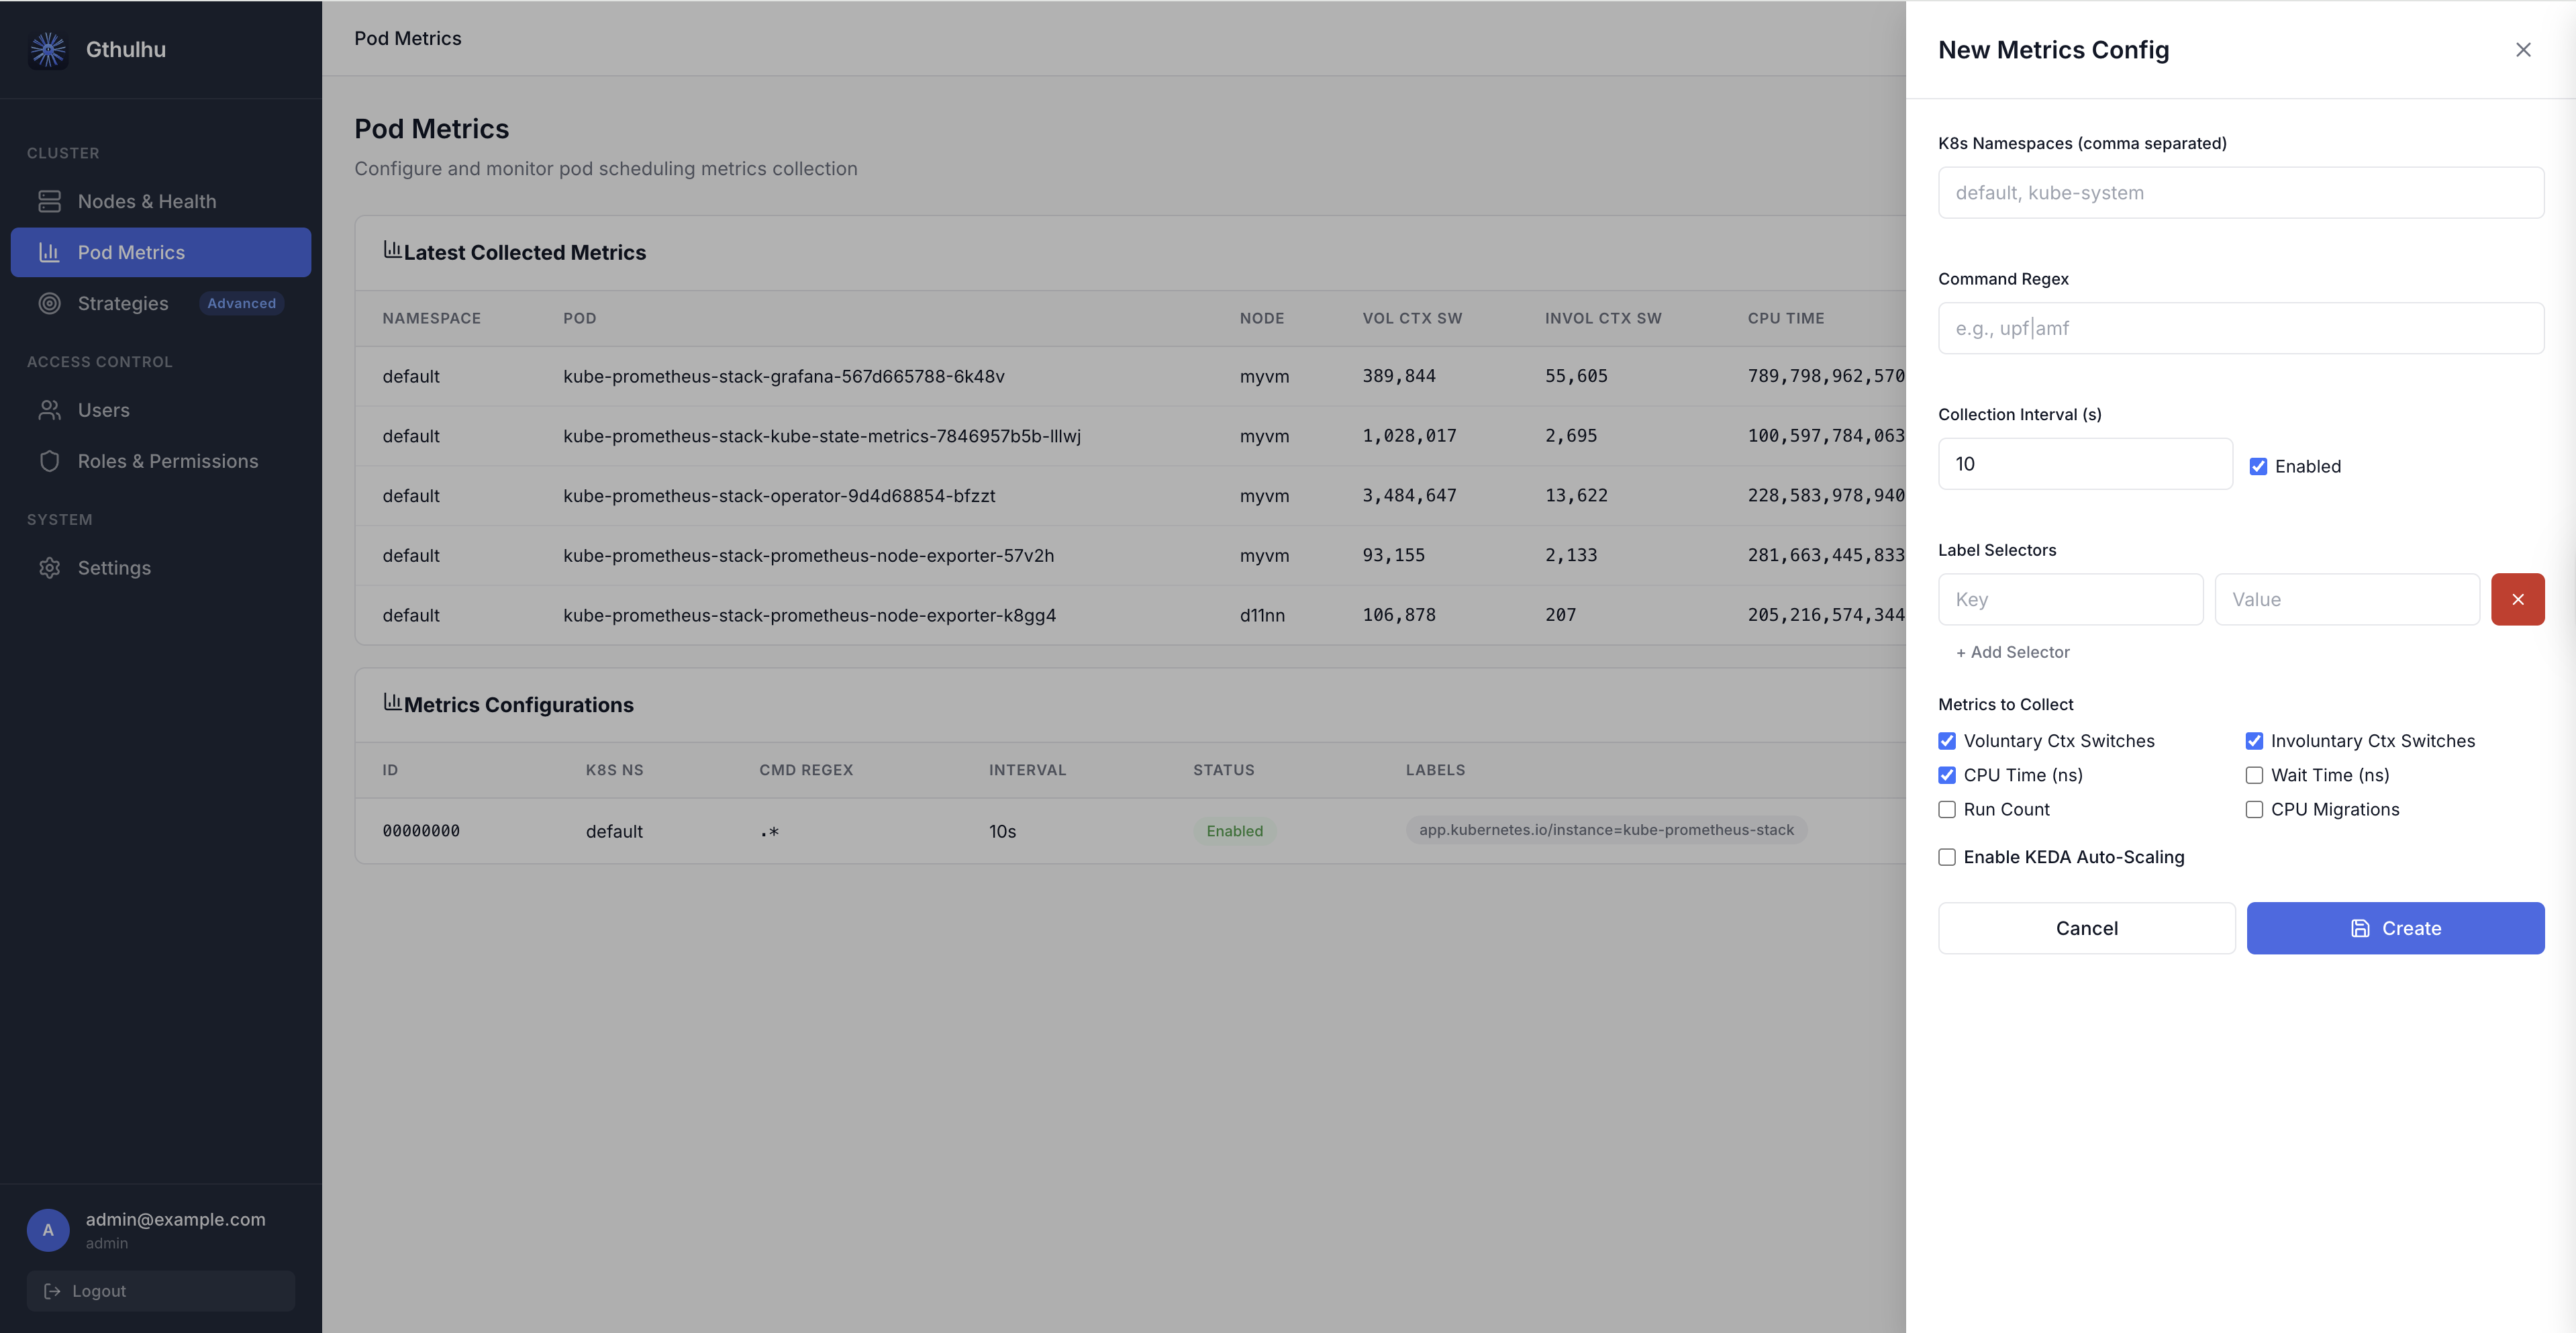Image resolution: width=2576 pixels, height=1333 pixels.
Task: Enable CPU Migrations metric
Action: 2254,809
